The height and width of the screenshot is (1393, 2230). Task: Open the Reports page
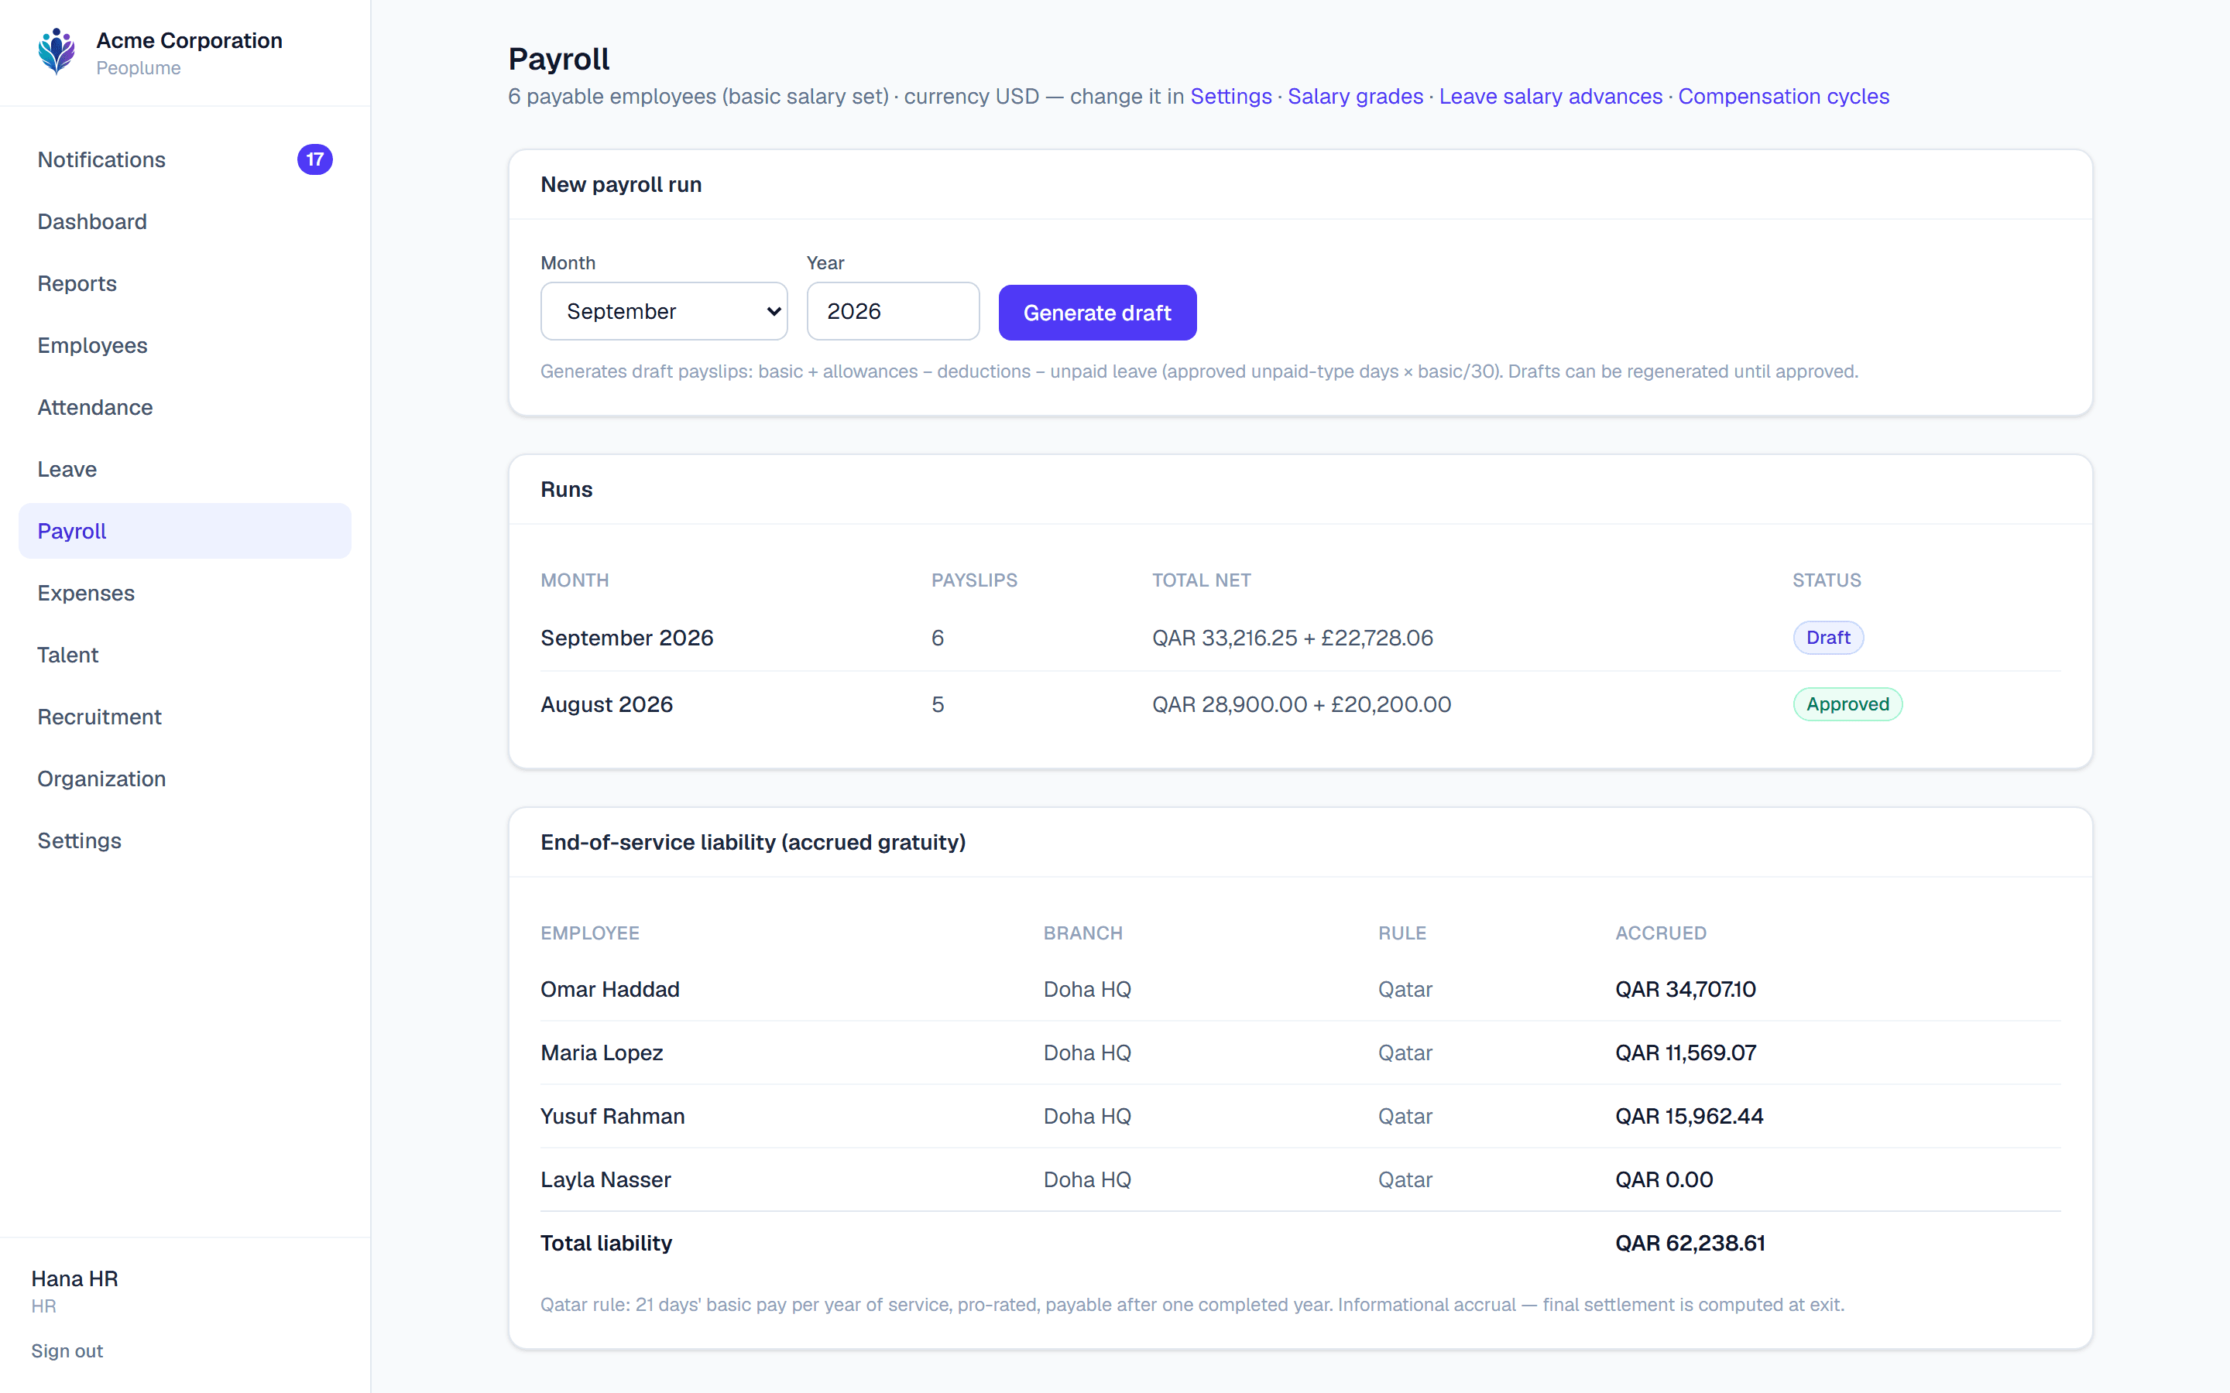click(184, 282)
